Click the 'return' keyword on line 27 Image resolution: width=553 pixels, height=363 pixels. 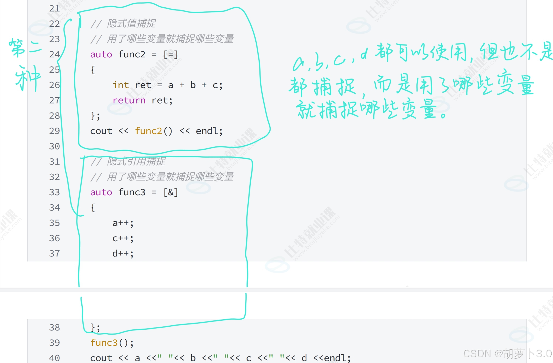[x=129, y=101]
